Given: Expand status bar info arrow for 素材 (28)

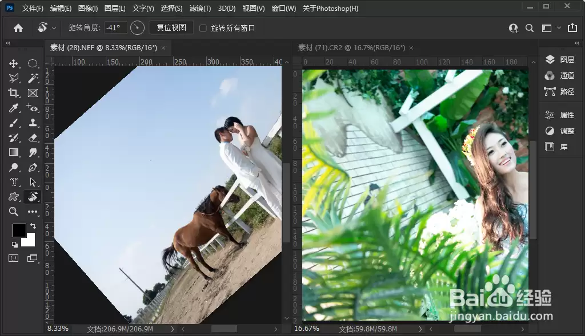Looking at the screenshot, I should [173, 329].
